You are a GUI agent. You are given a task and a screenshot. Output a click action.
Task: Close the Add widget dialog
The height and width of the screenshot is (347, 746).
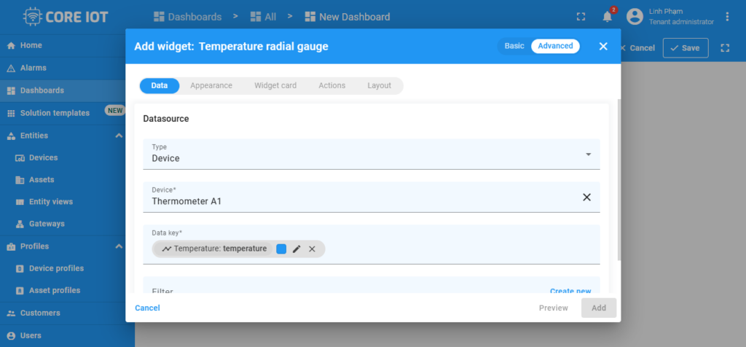tap(602, 47)
